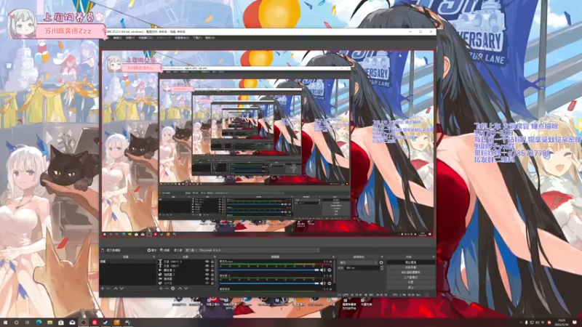Screen dimensions: 582x327
Task: Add a new scene with plus icon
Action: (x=103, y=288)
